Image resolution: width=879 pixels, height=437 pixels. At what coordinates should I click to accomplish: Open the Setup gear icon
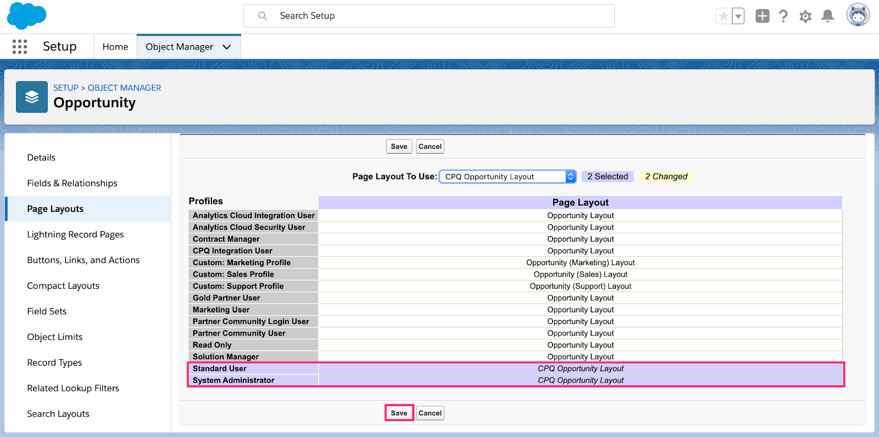tap(805, 16)
